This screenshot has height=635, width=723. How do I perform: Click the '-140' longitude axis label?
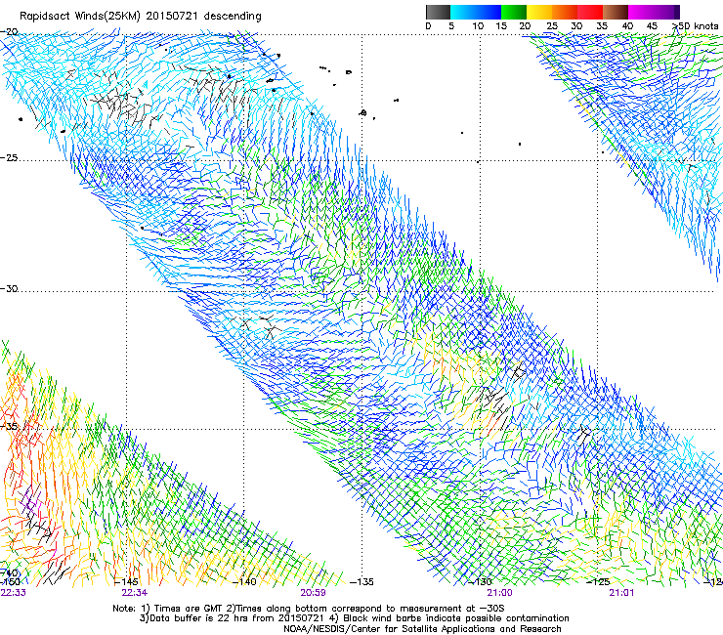pyautogui.click(x=244, y=582)
